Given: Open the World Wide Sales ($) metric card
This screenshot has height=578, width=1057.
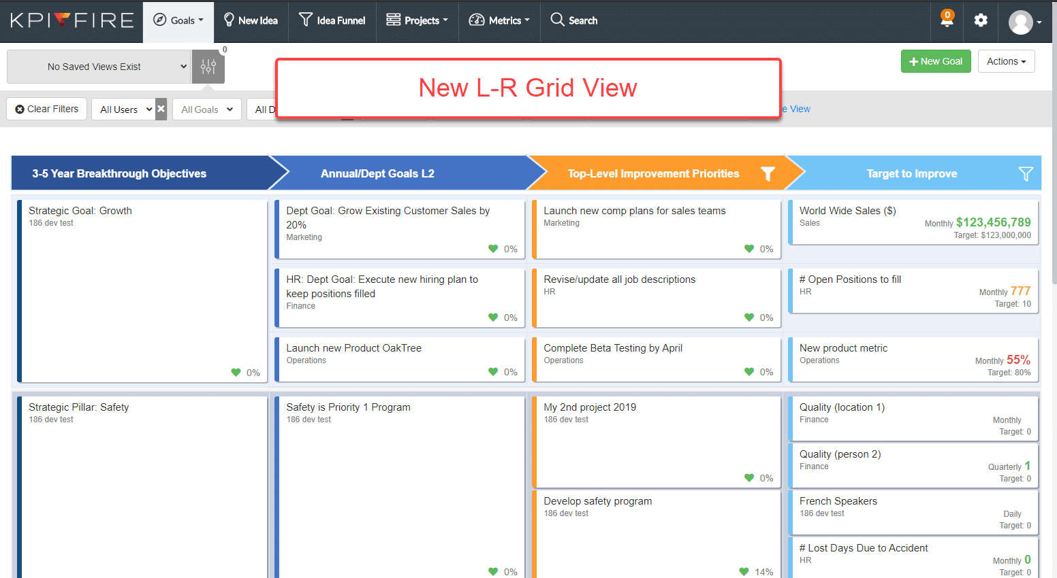Looking at the screenshot, I should click(913, 222).
